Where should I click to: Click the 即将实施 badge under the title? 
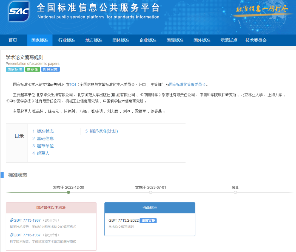click(50, 69)
